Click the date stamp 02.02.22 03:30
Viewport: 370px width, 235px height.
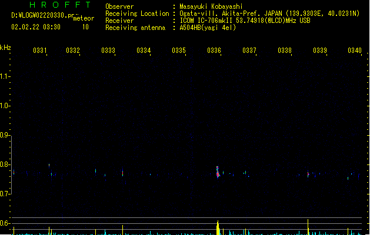point(36,27)
